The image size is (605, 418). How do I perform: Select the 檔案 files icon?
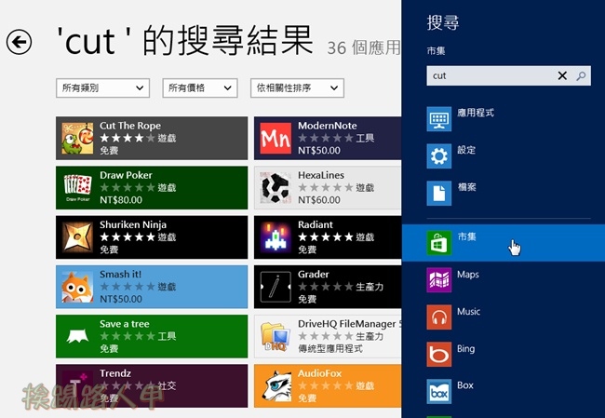pos(439,193)
